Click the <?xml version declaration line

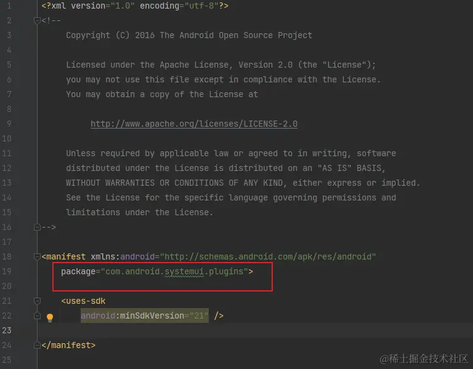coord(135,6)
